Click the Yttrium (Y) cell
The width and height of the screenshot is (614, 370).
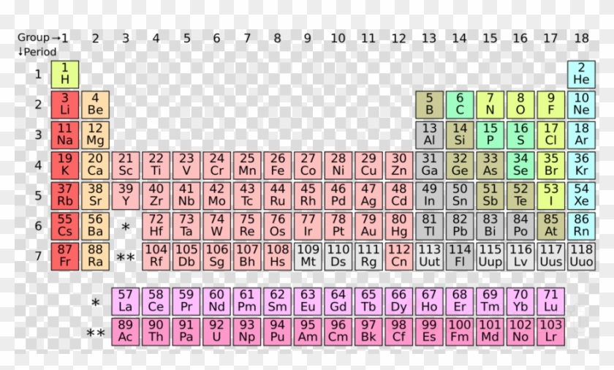click(x=126, y=196)
